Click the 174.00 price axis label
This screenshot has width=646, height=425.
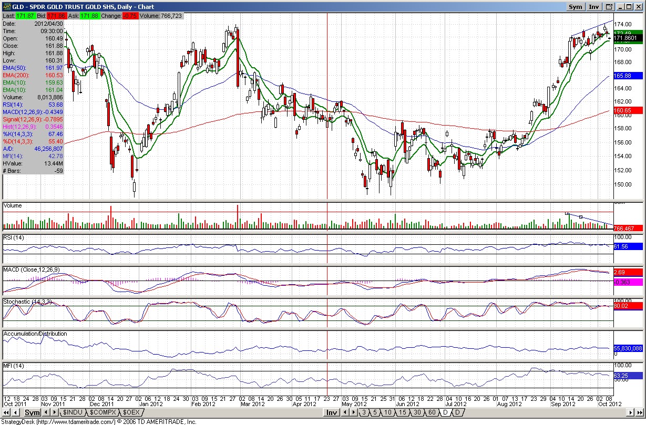point(624,25)
